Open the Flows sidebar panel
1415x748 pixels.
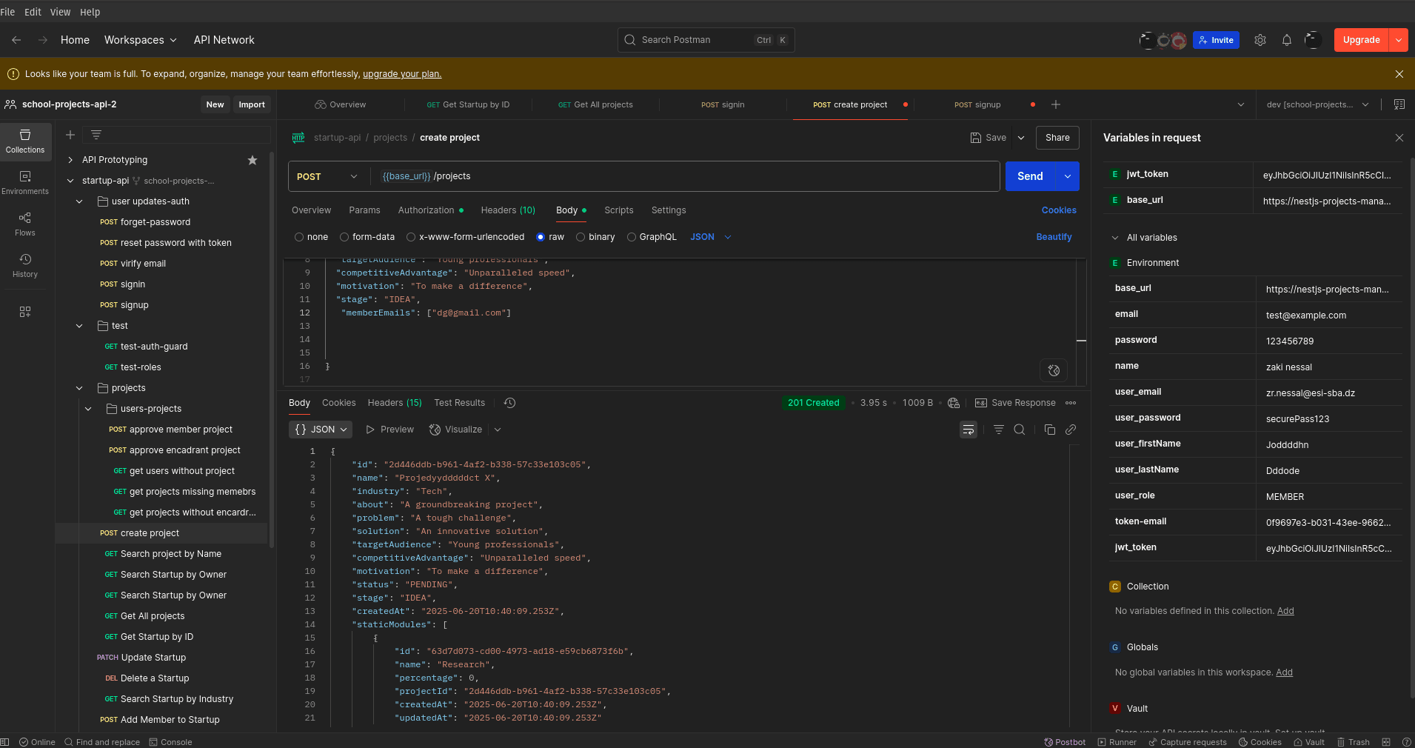click(x=25, y=224)
